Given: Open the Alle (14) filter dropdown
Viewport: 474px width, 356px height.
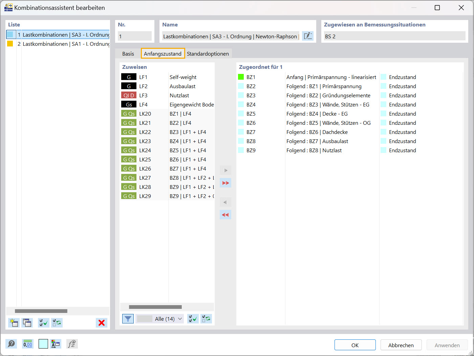Looking at the screenshot, I should [x=160, y=319].
